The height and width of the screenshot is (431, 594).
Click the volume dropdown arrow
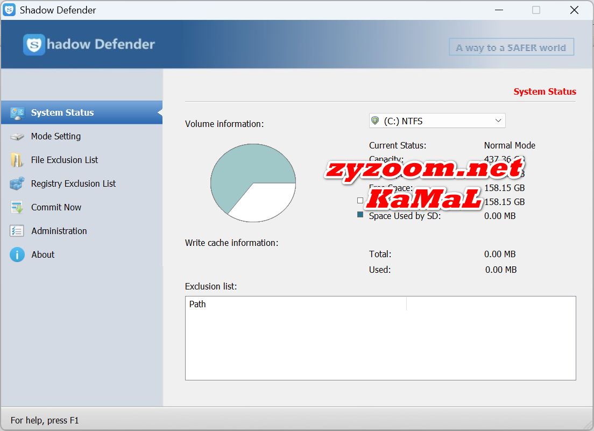pos(498,121)
